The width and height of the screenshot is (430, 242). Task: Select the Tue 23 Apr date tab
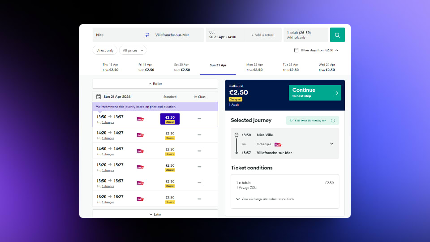click(x=291, y=67)
